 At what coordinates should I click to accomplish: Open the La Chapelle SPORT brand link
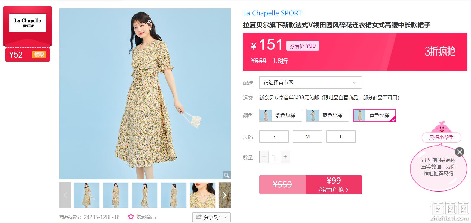(x=272, y=13)
